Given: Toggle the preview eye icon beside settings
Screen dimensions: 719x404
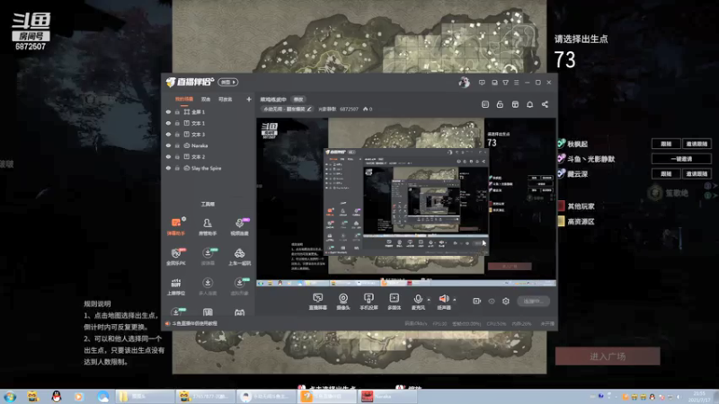Looking at the screenshot, I should [491, 301].
